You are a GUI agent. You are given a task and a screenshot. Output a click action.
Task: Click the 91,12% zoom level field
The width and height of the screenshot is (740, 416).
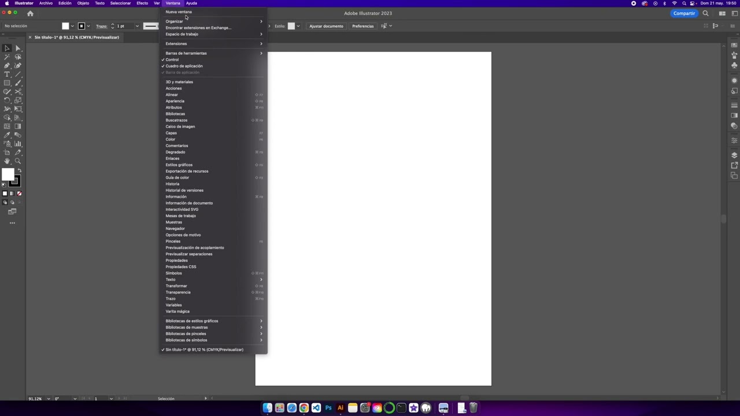(35, 399)
